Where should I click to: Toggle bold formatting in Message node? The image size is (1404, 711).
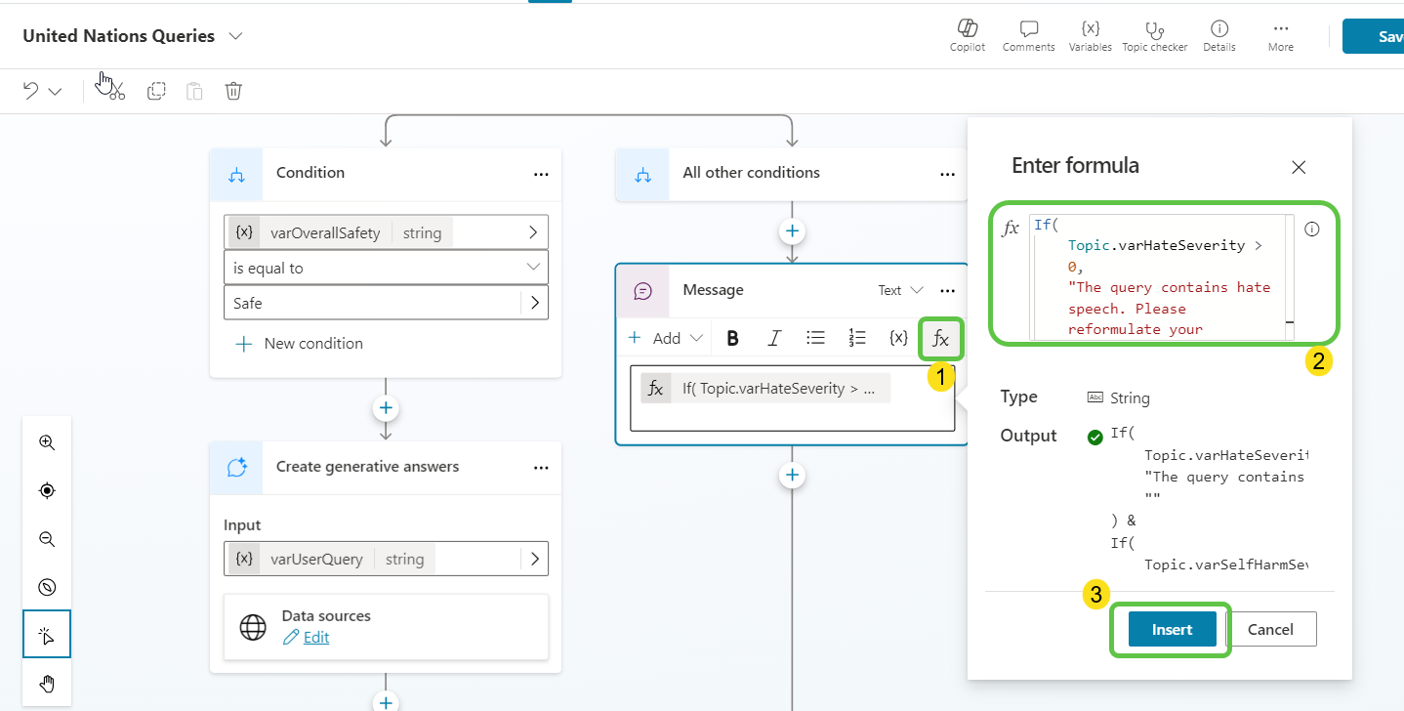click(x=732, y=338)
